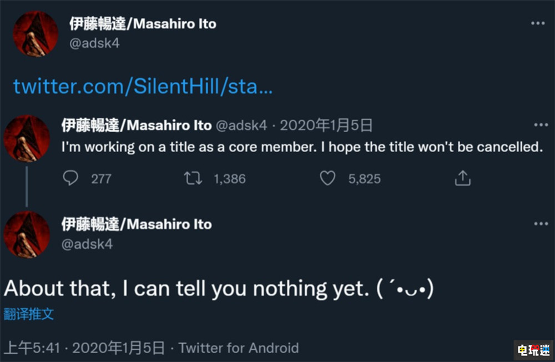Viewport: 555px width, 362px height.
Task: Open the more menu on the bottom reply
Action: click(x=540, y=224)
